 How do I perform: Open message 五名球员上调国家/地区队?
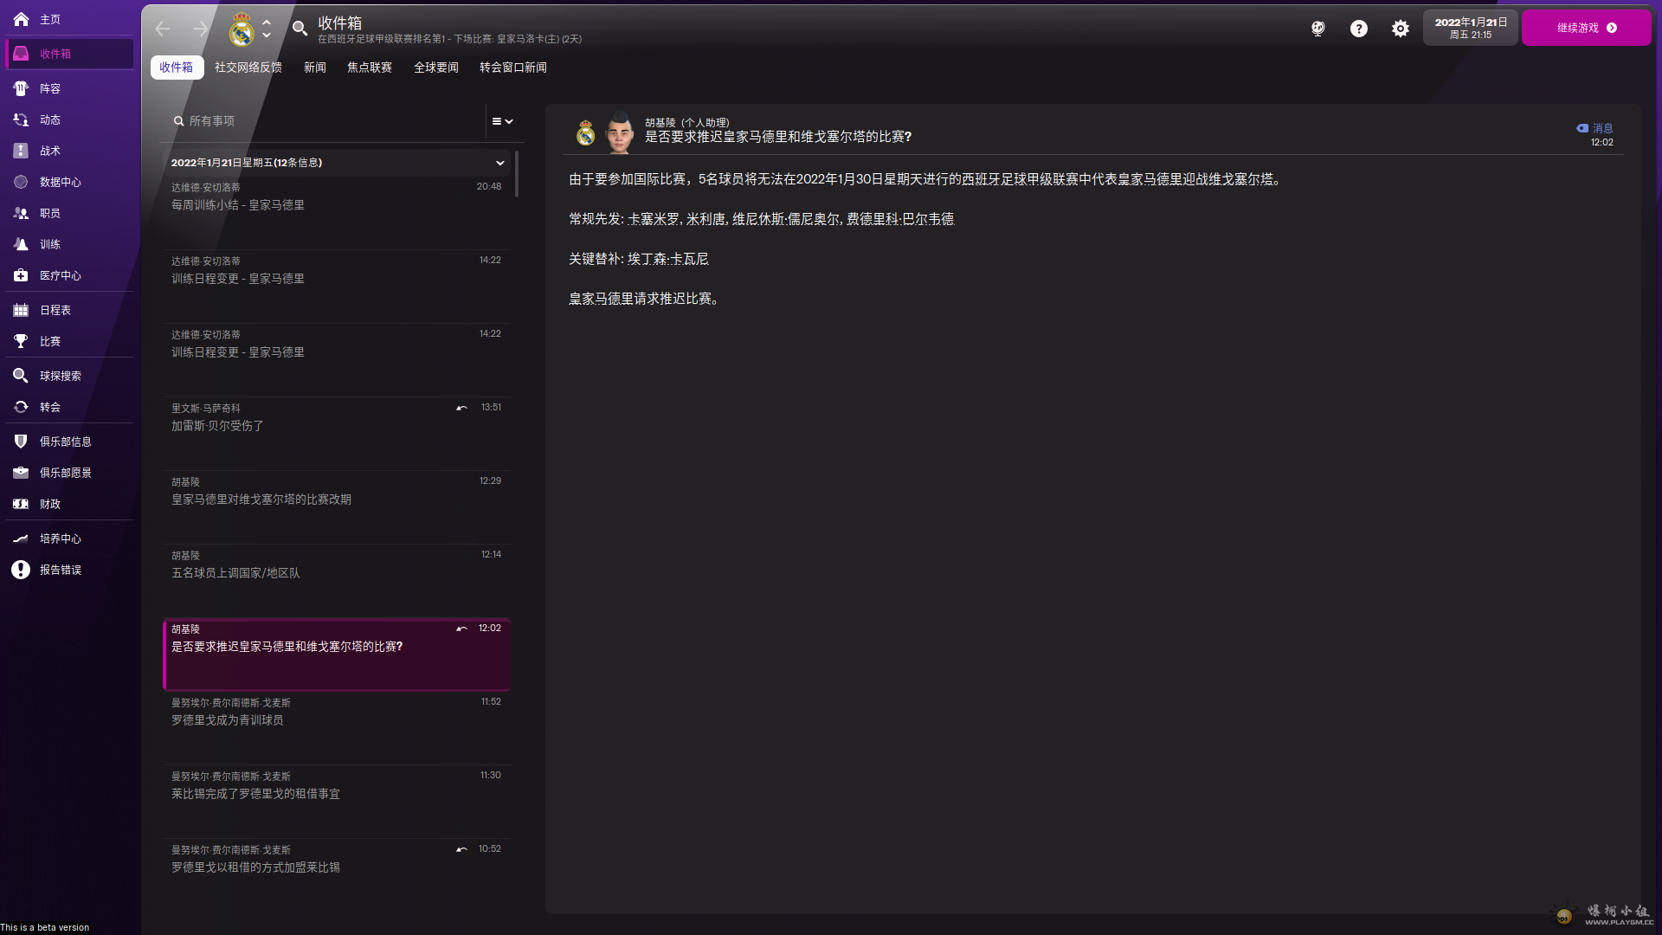[337, 581]
